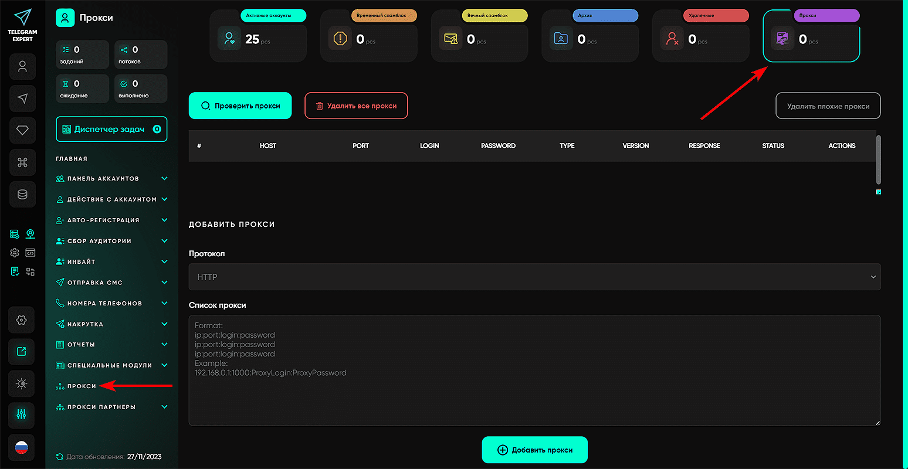Open the diamond icon in left rail
Image resolution: width=908 pixels, height=469 pixels.
point(22,130)
